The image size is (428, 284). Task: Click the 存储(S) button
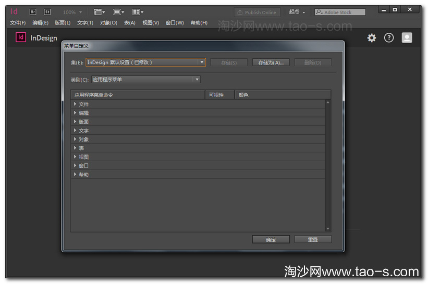(x=229, y=62)
